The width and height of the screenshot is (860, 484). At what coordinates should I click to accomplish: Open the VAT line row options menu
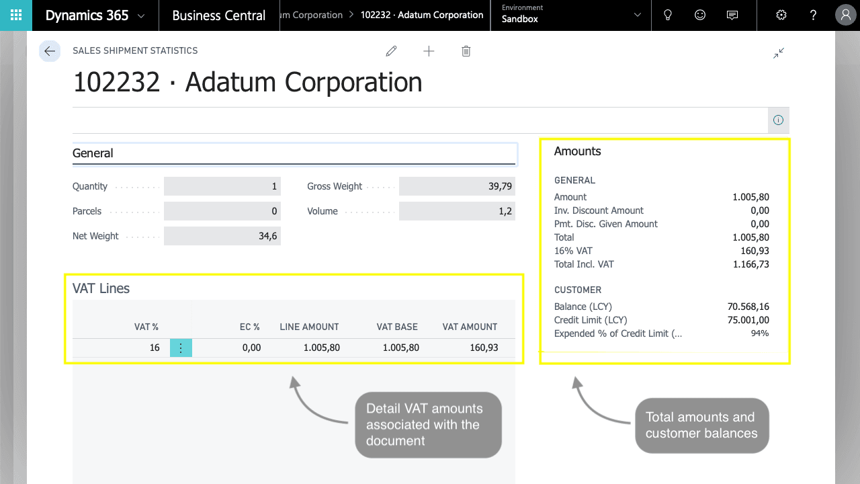point(181,348)
